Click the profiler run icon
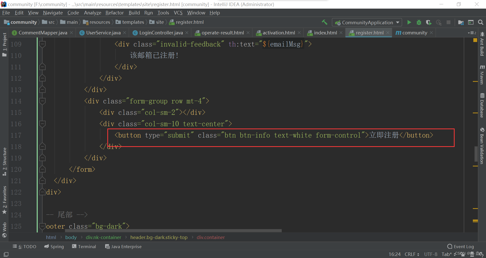Viewport: 486px width, 258px height. click(x=439, y=22)
